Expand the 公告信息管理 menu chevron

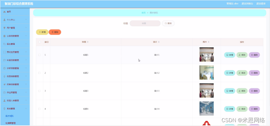[x=26, y=36]
